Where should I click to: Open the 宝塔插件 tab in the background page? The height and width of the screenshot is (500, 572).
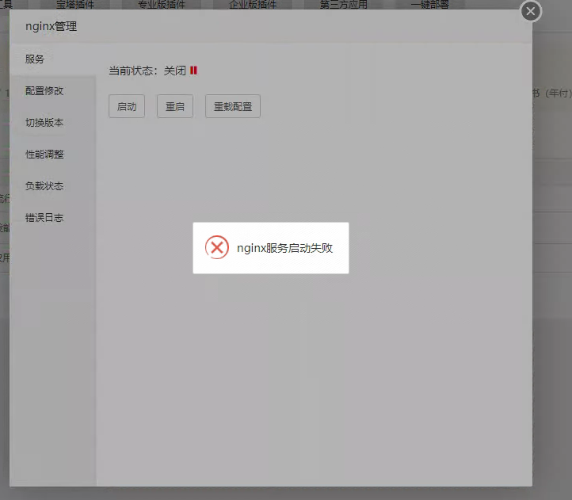[75, 5]
